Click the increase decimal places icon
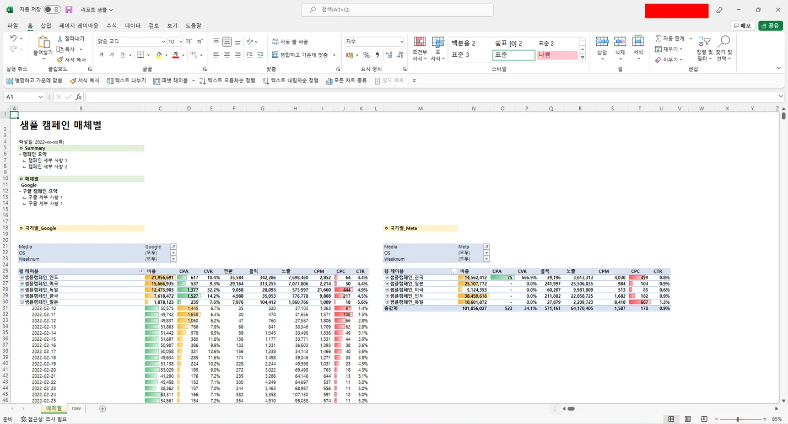This screenshot has width=788, height=424. pos(389,55)
